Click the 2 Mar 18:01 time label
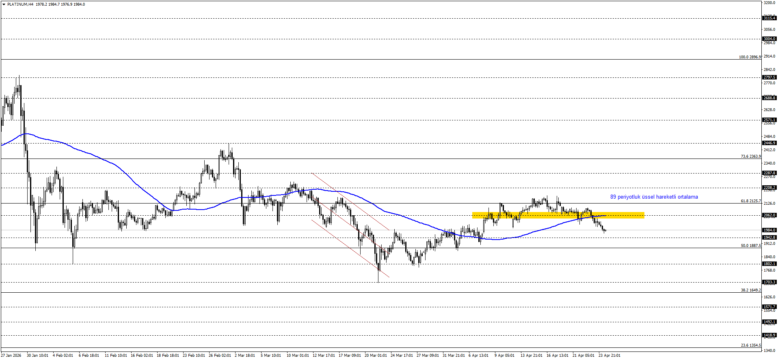This screenshot has height=360, width=778. coord(245,356)
